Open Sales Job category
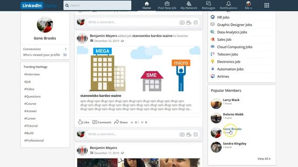This screenshot has height=167, width=298. click(x=224, y=39)
